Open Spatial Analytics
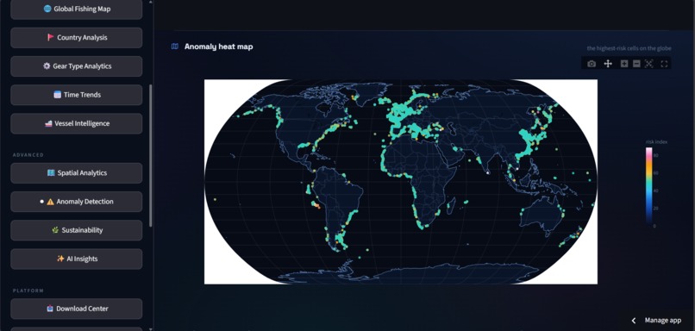The image size is (695, 331). coord(76,172)
